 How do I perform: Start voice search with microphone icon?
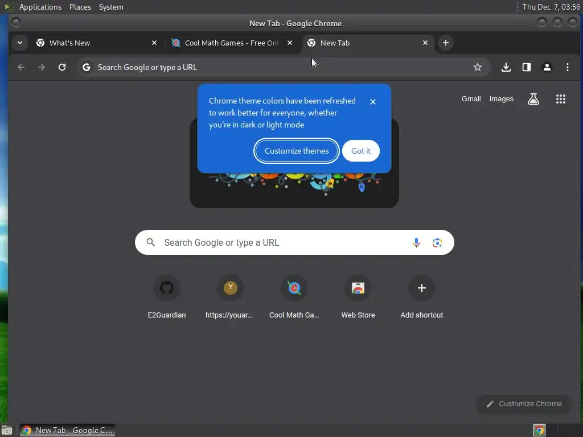click(416, 242)
